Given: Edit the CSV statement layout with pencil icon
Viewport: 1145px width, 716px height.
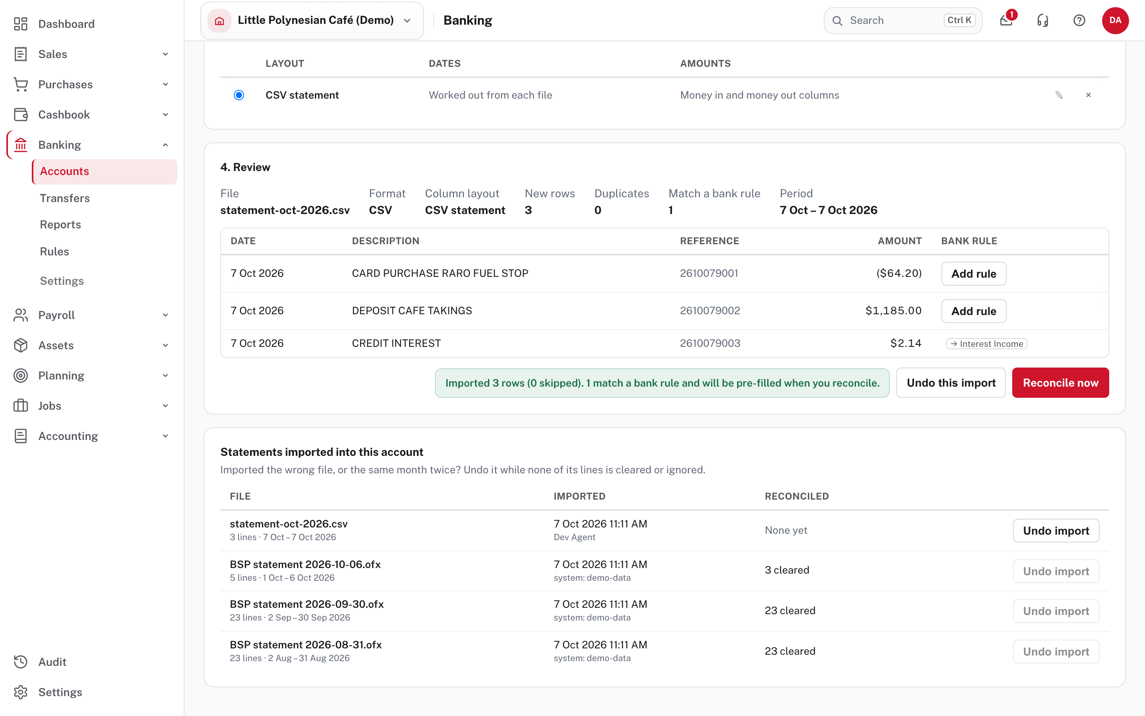Looking at the screenshot, I should click(x=1059, y=95).
